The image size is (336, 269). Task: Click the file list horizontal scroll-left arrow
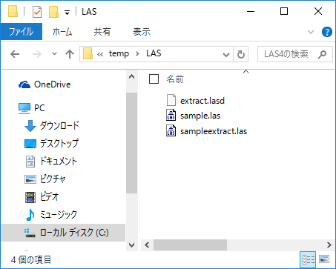coord(147,245)
